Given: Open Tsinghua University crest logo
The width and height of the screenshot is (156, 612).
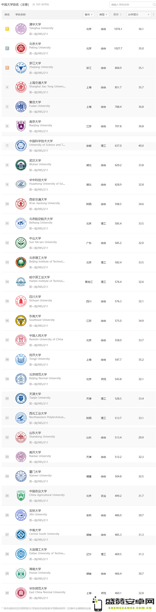Looking at the screenshot, I should pyautogui.click(x=21, y=29).
